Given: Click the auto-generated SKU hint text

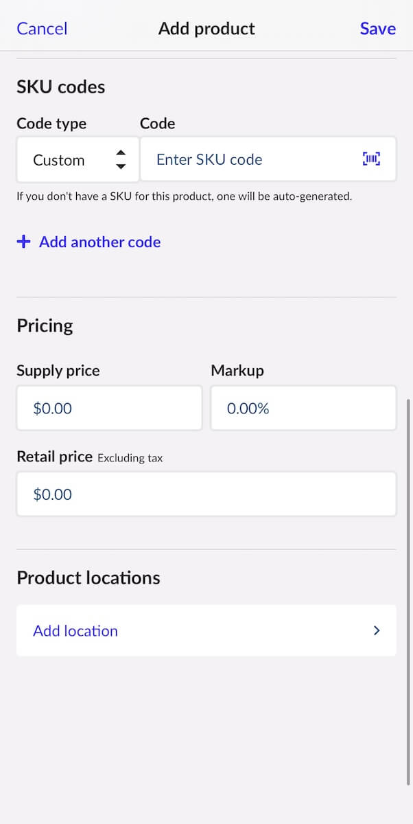Looking at the screenshot, I should point(183,196).
